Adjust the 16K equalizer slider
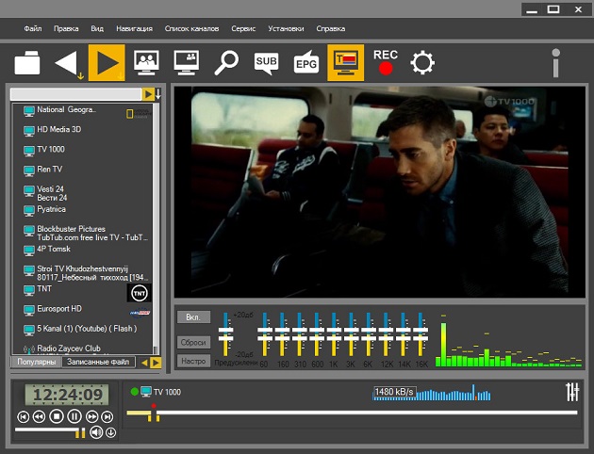The width and height of the screenshot is (594, 454). [421, 334]
